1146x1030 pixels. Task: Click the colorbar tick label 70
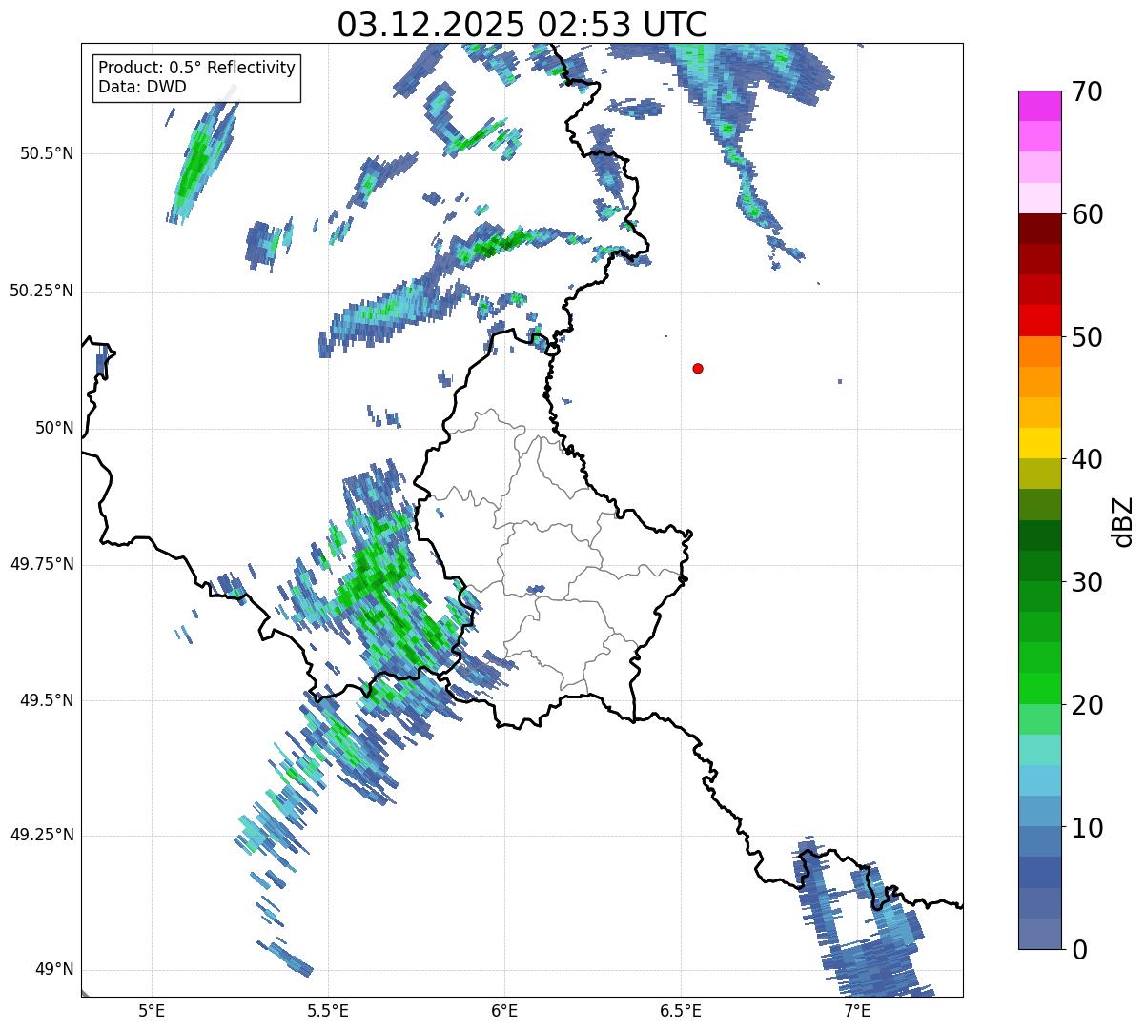pos(1086,91)
